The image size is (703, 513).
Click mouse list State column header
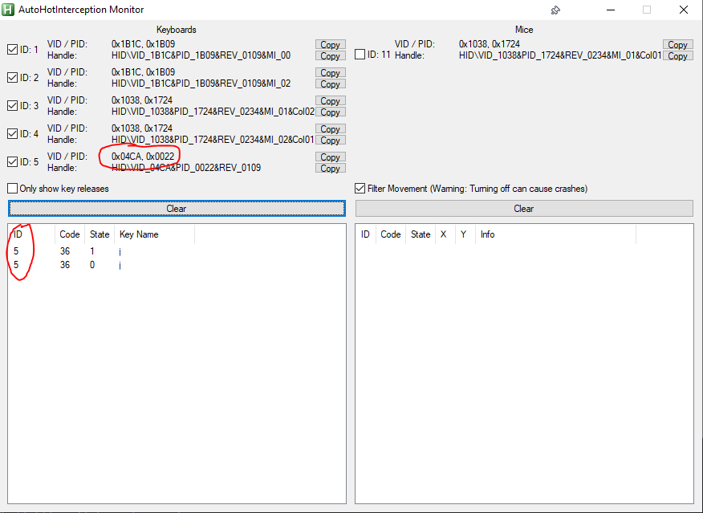point(421,234)
